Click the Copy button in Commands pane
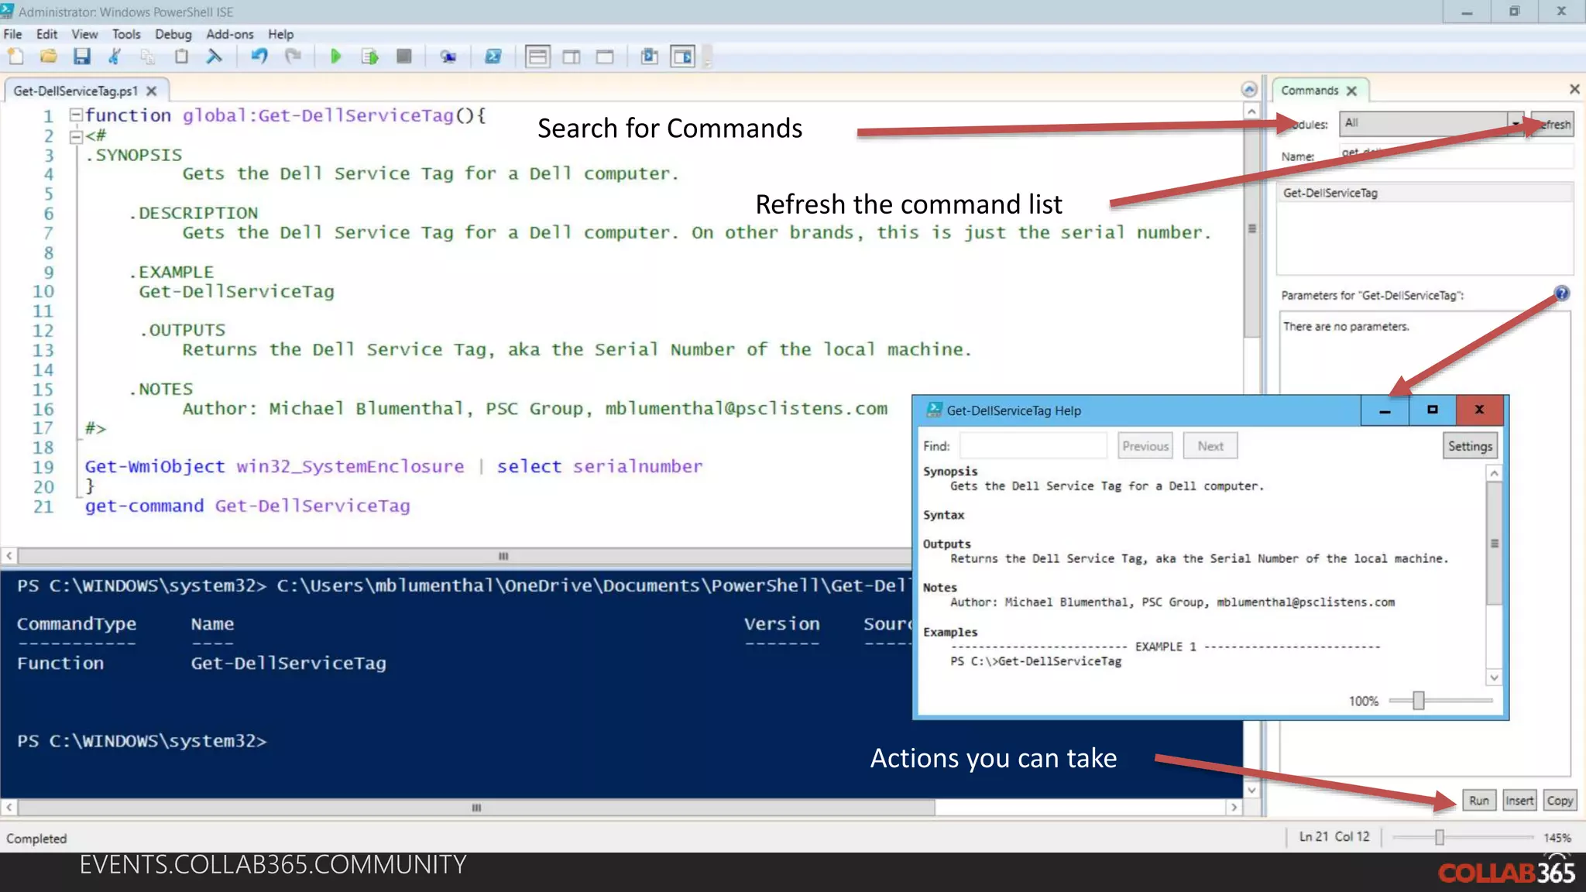Screen dimensions: 1586x892 pyautogui.click(x=1560, y=801)
